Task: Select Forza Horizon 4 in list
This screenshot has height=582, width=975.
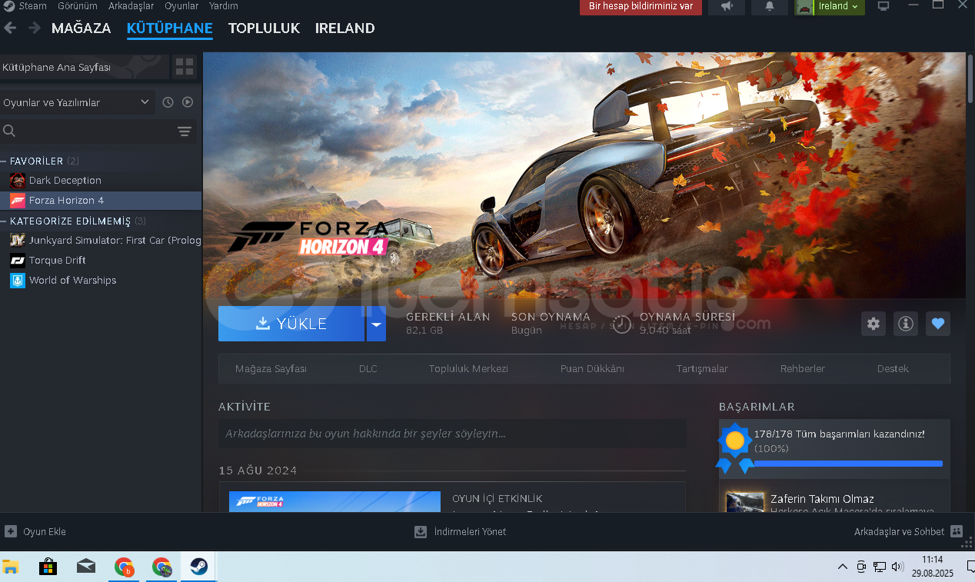Action: click(101, 201)
